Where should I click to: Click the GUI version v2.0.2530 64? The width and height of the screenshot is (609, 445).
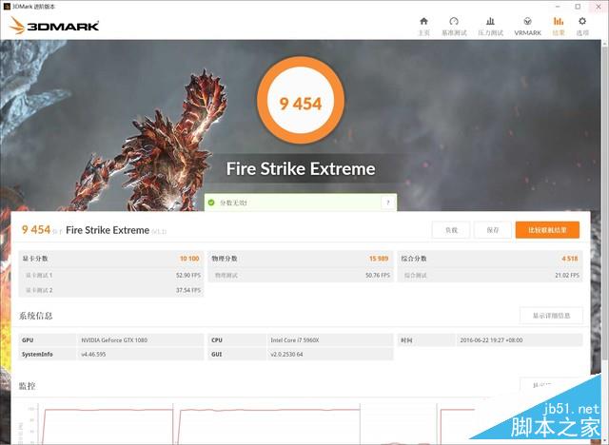tap(286, 355)
